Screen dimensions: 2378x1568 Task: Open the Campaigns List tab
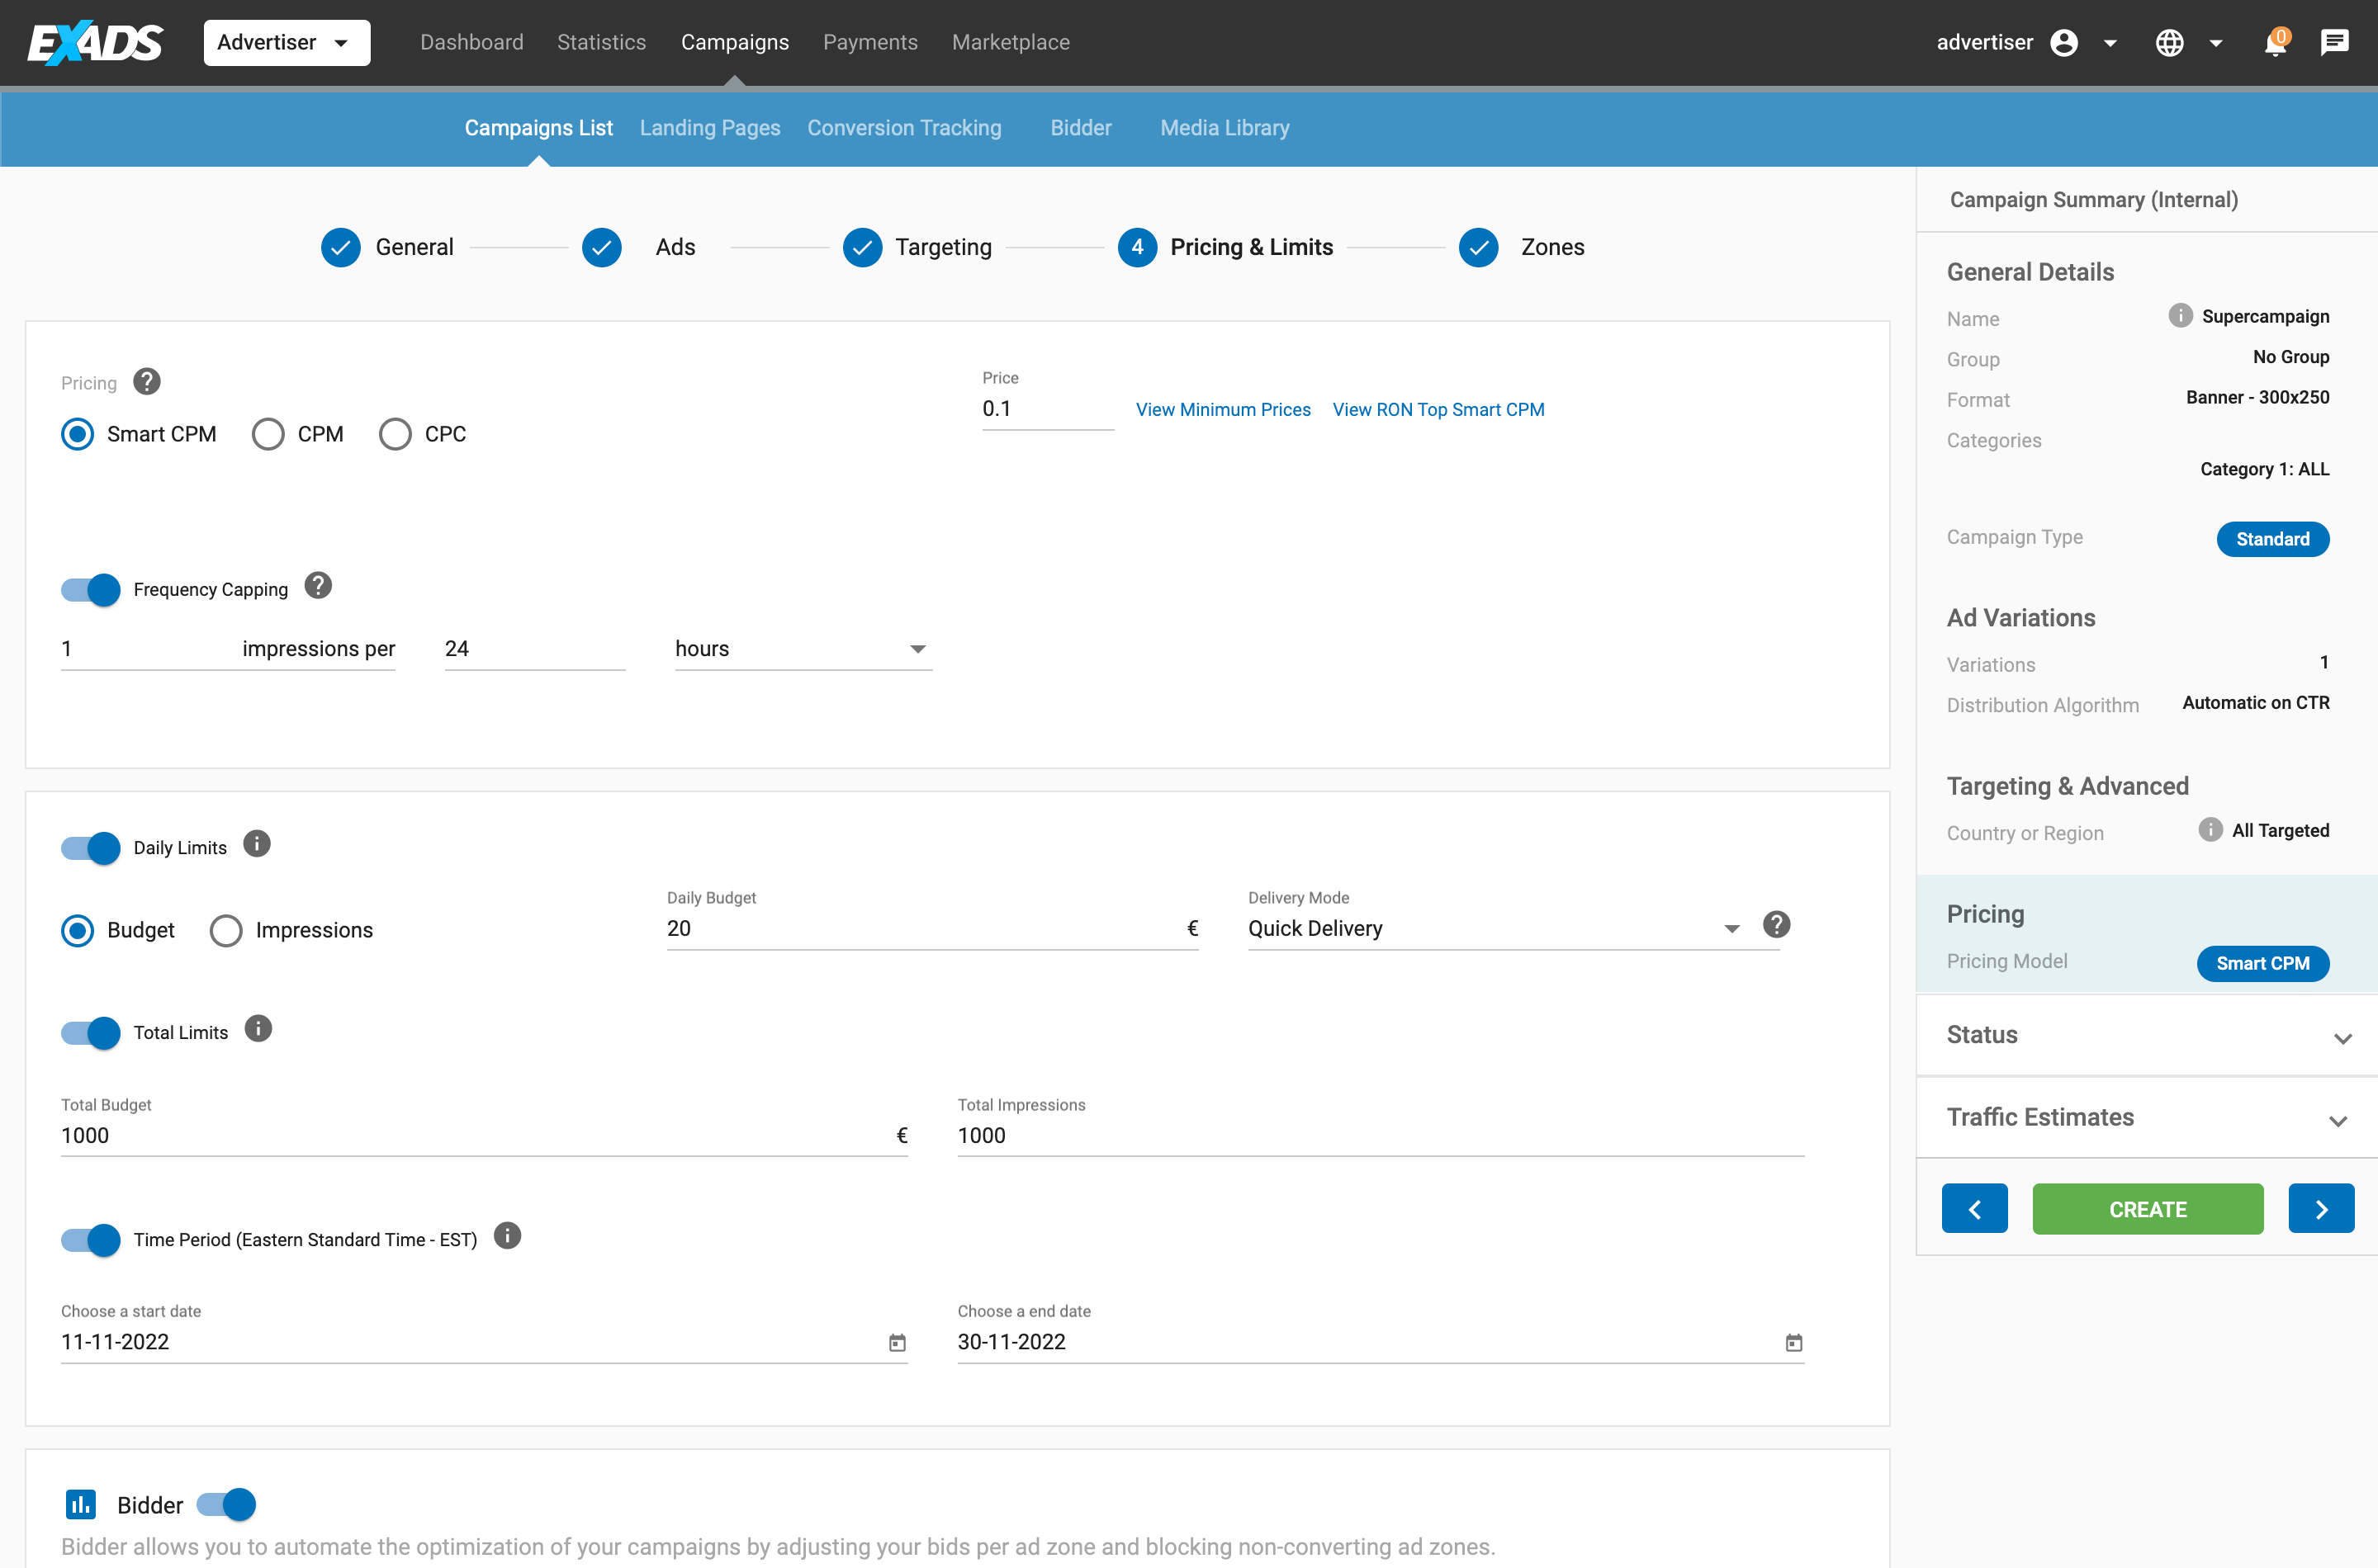coord(538,128)
